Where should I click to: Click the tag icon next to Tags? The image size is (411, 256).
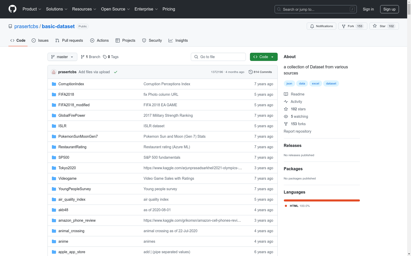coord(105,57)
